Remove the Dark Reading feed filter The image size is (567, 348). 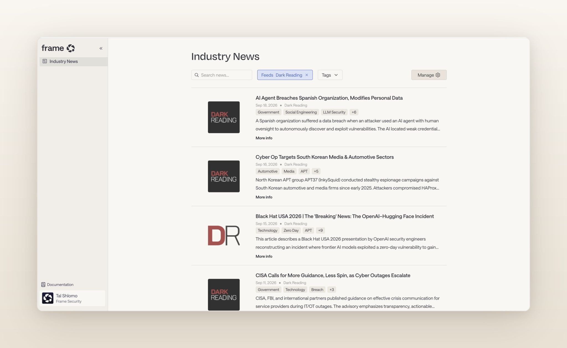click(x=307, y=75)
